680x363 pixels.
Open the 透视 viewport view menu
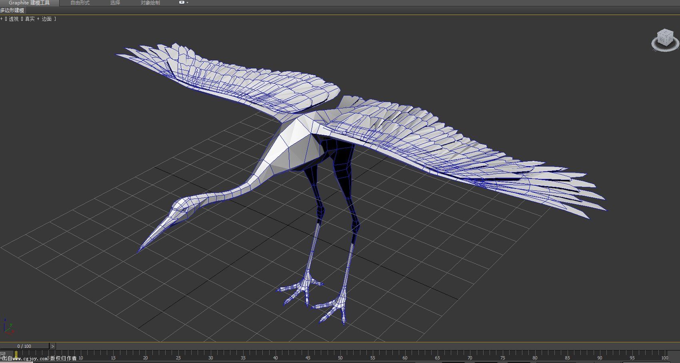point(14,19)
